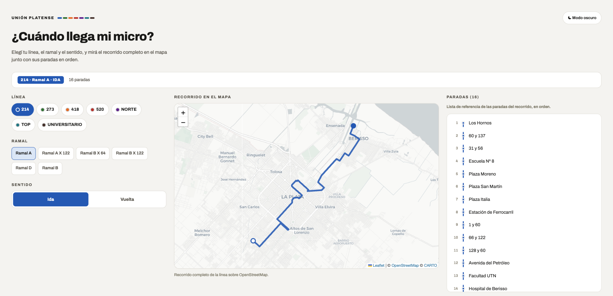Click the 128 y 60 stop
The image size is (613, 296).
[x=524, y=250]
